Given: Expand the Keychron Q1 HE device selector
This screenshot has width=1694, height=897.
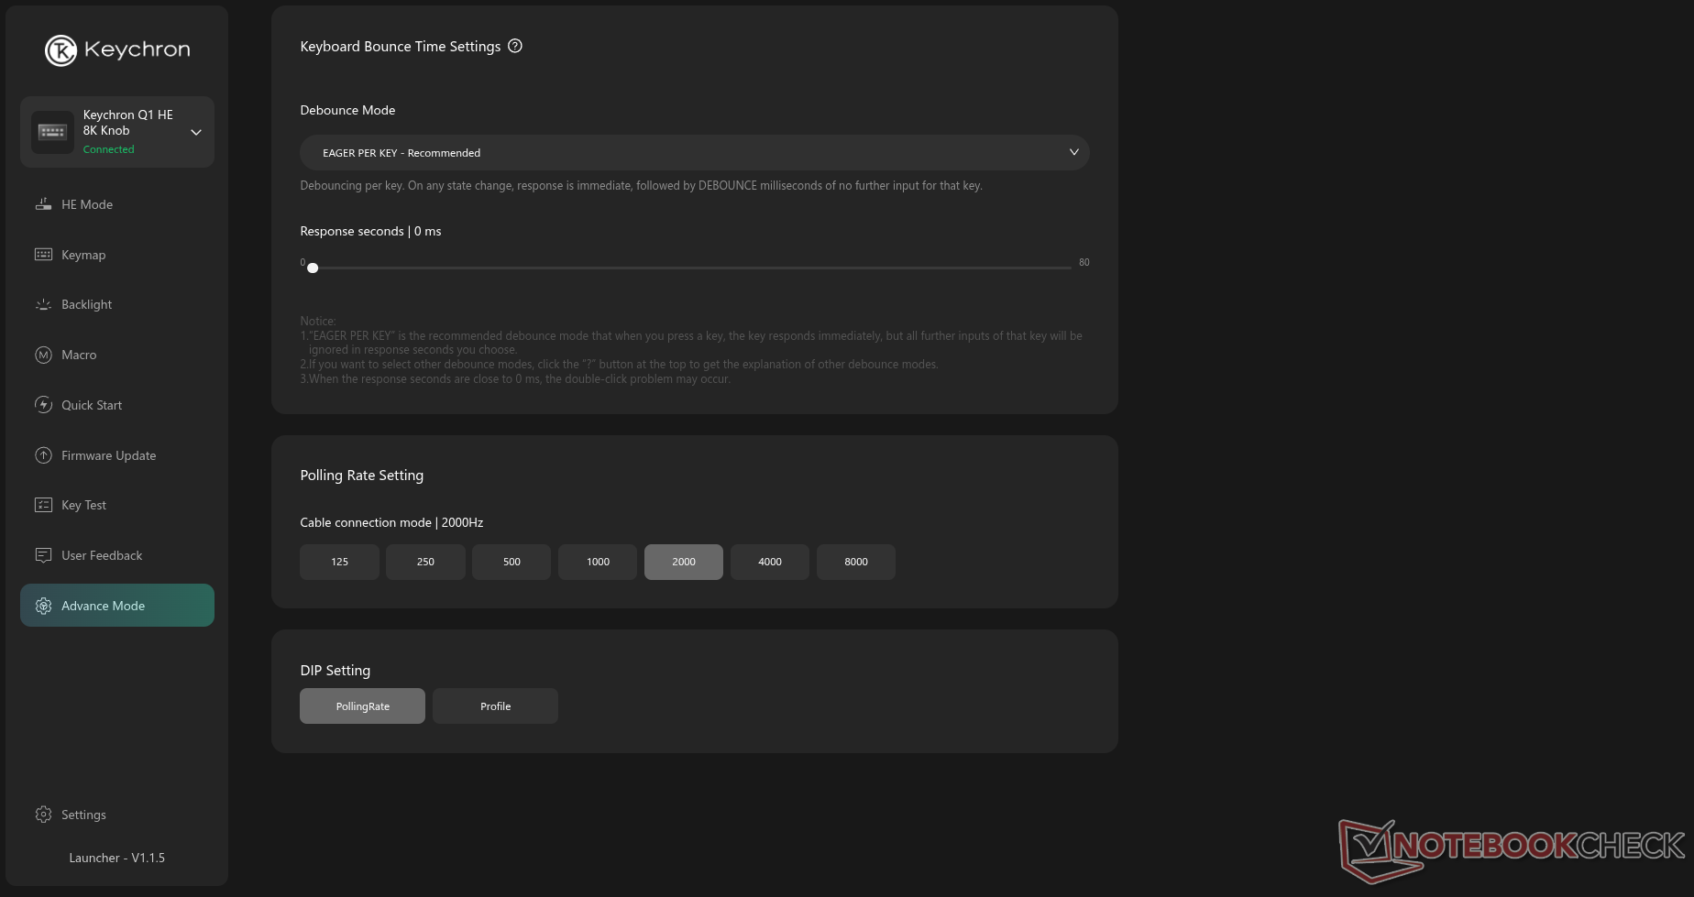Looking at the screenshot, I should tap(195, 132).
